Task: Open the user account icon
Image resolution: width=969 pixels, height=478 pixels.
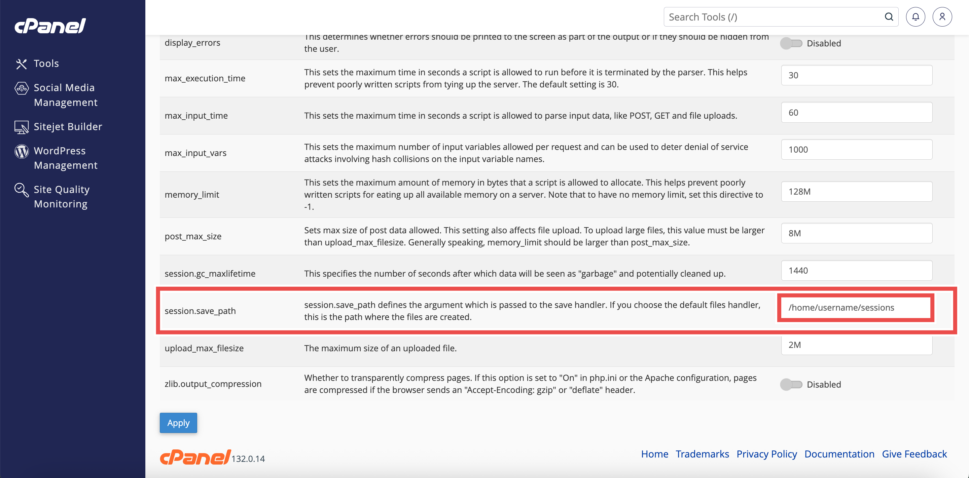Action: point(942,17)
